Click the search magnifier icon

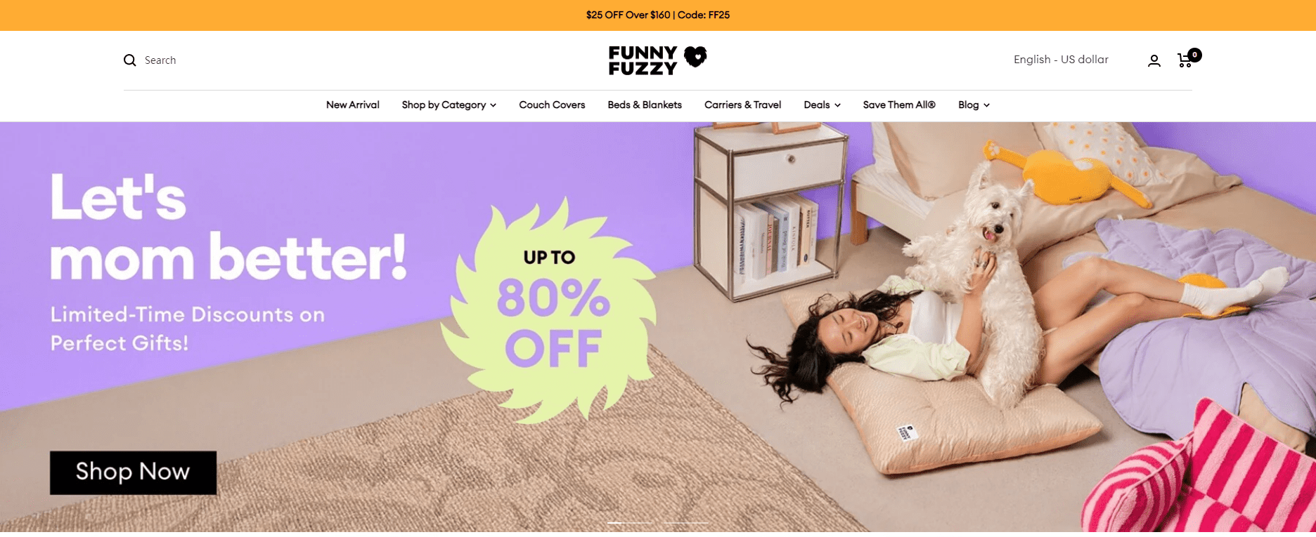129,60
